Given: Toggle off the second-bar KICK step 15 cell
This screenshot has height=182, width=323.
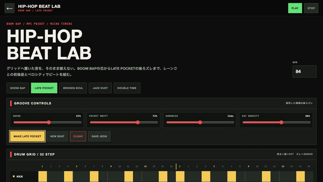Looking at the screenshot, I should click(301, 176).
